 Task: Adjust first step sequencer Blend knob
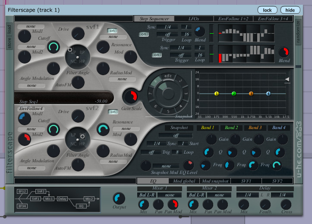pyautogui.click(x=199, y=31)
